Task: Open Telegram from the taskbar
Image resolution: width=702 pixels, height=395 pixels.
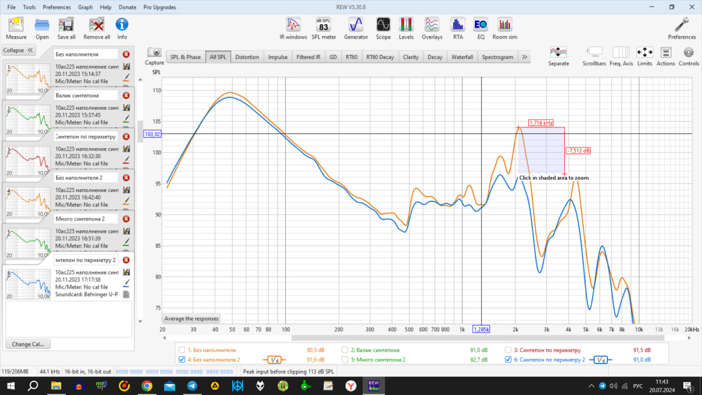Action: (x=192, y=386)
